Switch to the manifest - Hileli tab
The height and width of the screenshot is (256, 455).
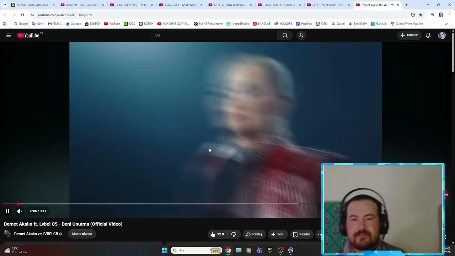coord(82,5)
